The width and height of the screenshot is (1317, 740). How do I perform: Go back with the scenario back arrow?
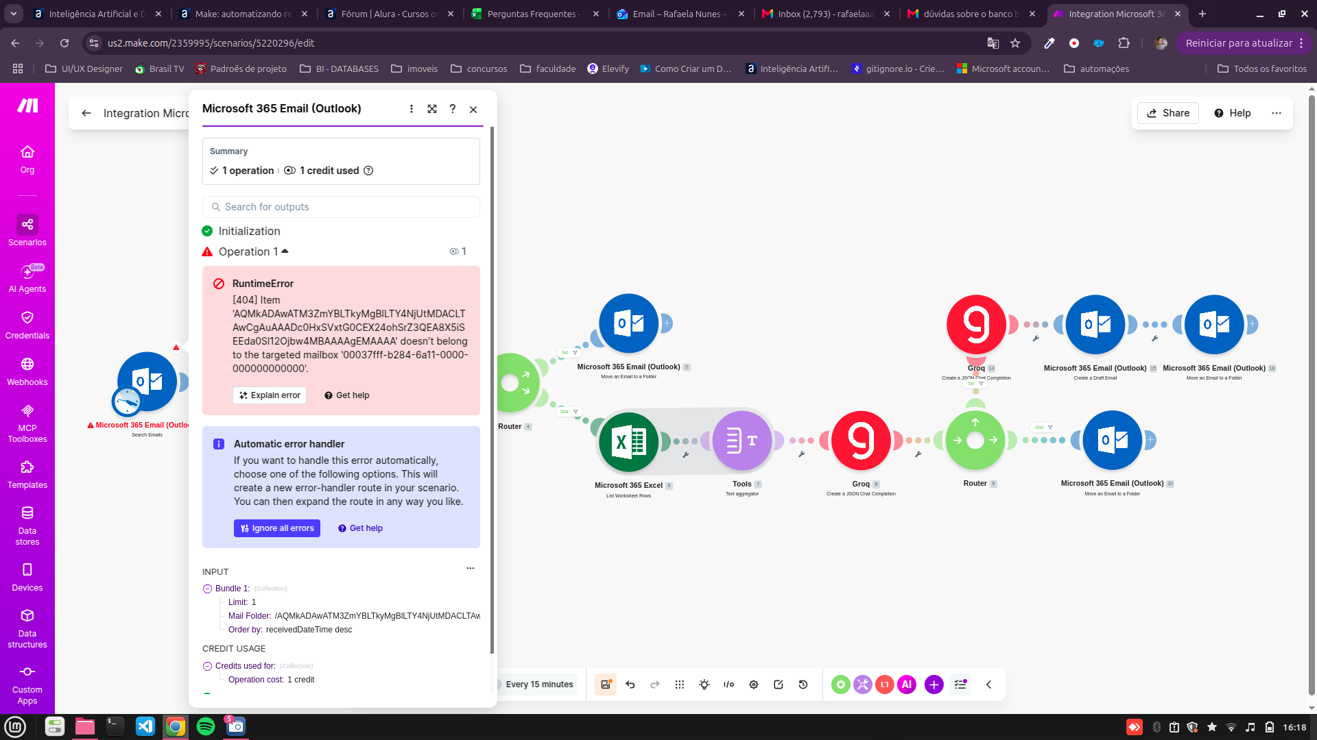coord(86,113)
